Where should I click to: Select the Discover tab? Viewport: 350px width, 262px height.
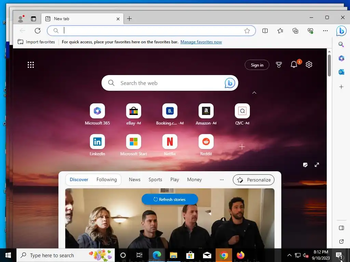point(79,179)
